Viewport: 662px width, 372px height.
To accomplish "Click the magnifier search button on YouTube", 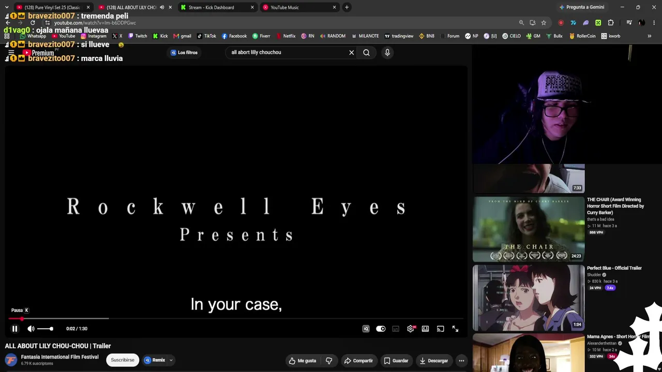I will click(x=366, y=52).
